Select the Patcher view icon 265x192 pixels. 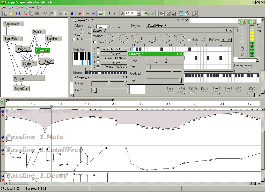click(x=161, y=13)
